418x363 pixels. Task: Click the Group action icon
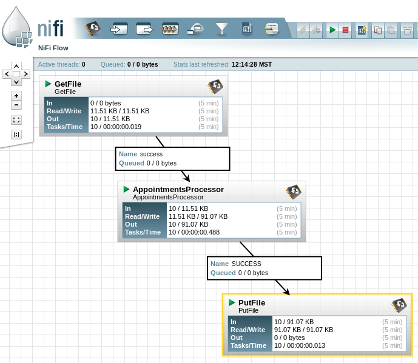pyautogui.click(x=407, y=30)
